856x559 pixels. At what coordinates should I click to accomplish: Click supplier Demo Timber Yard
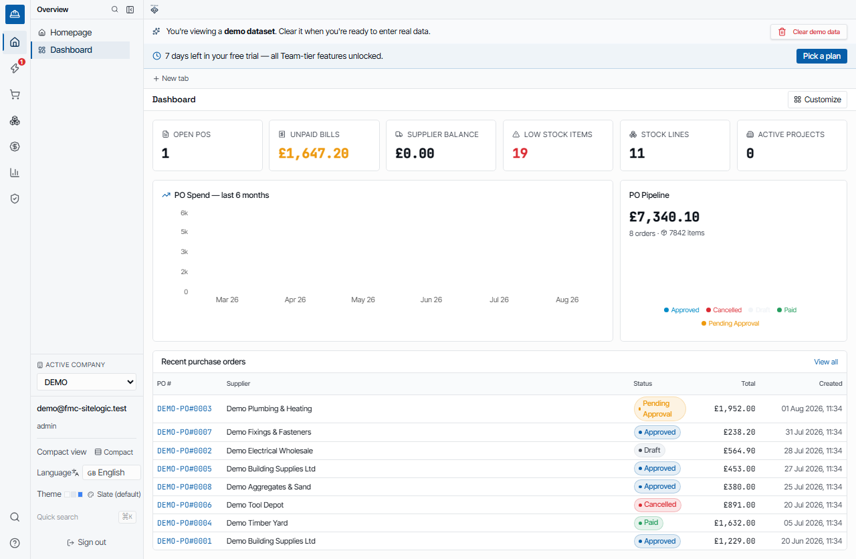[257, 523]
